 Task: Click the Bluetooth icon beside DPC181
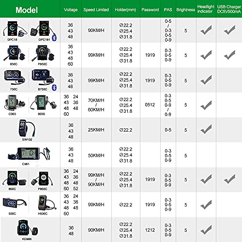pos(54,38)
